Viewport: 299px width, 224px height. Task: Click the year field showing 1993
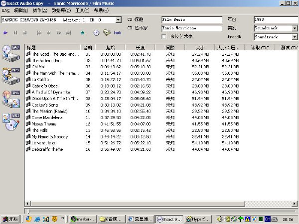tap(276, 19)
